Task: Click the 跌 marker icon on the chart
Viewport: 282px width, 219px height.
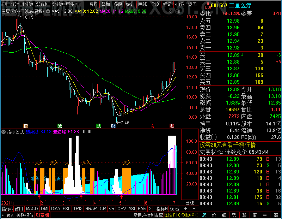Action: (99, 126)
